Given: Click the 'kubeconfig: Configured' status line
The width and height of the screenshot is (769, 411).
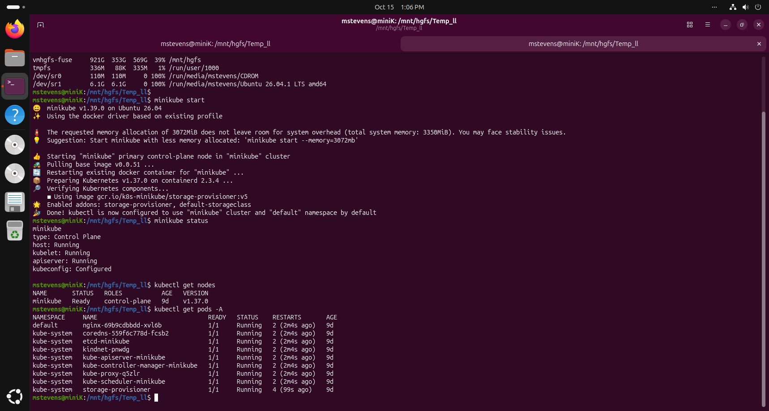Looking at the screenshot, I should (x=72, y=269).
